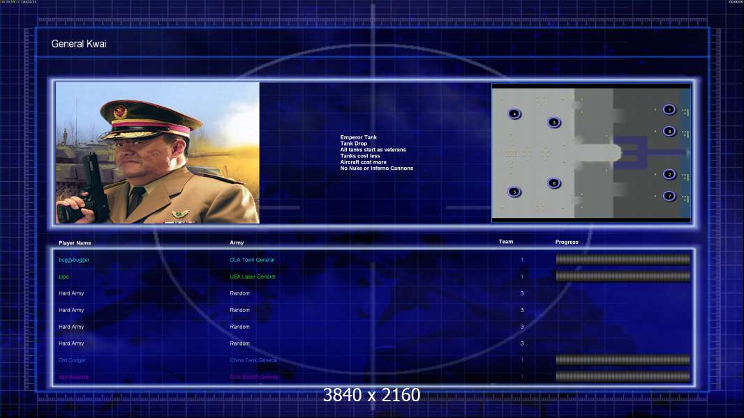Click GLA Toxin General army entry
The image size is (744, 418).
pos(252,260)
